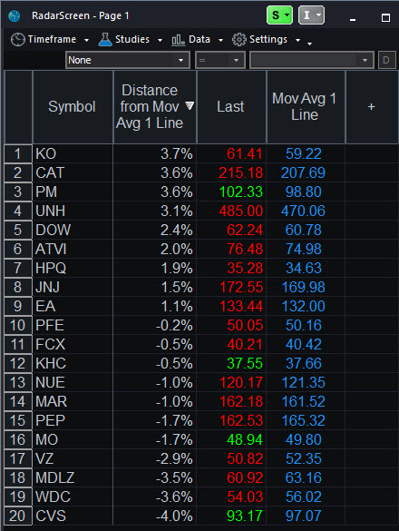Click the Settings gear icon
The width and height of the screenshot is (399, 531).
pyautogui.click(x=238, y=40)
